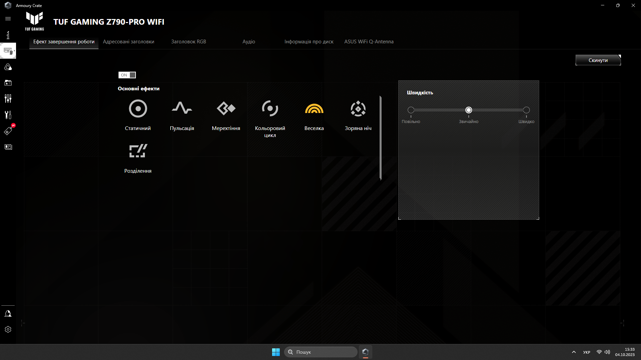Open the ASUS WiFi Q-Antenna tab
The width and height of the screenshot is (641, 360).
369,42
